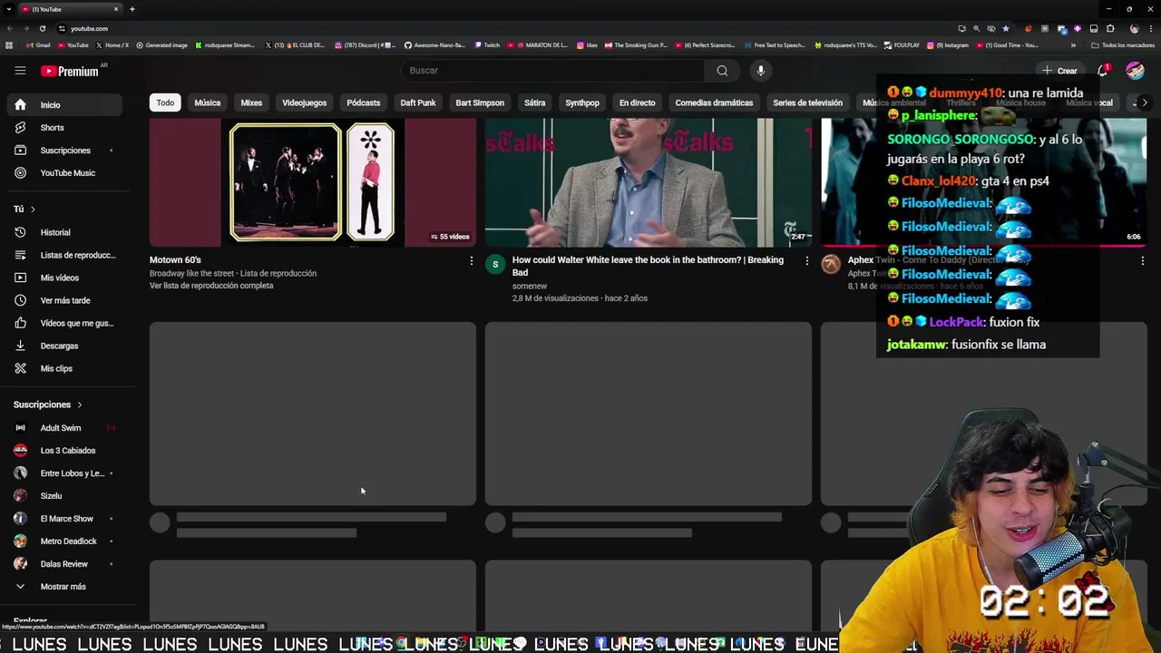1161x653 pixels.
Task: Open the Walter White Breaking Bad video thumbnail
Action: 649,182
